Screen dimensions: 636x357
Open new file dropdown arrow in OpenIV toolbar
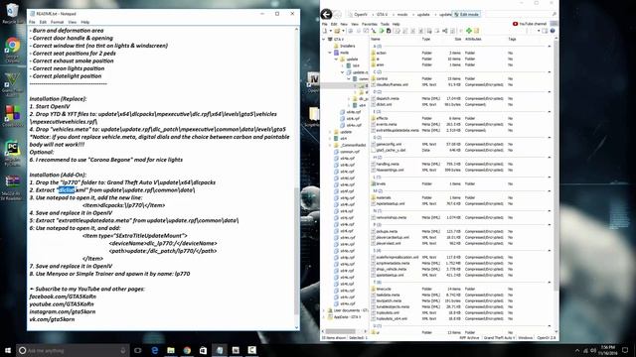pos(330,31)
